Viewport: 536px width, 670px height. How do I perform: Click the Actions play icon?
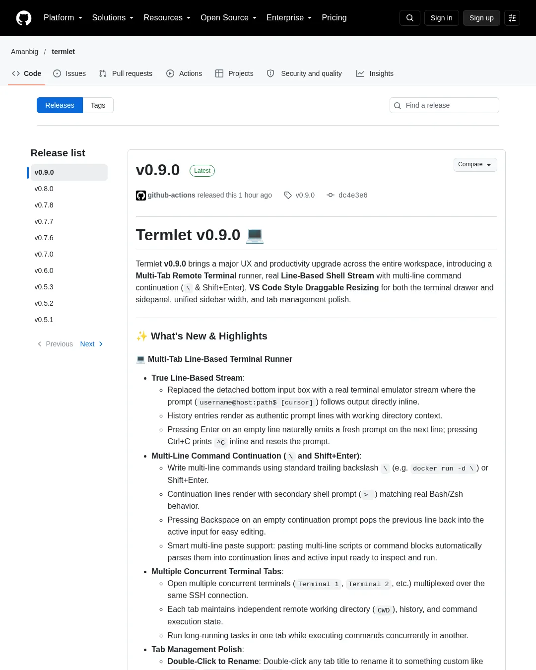coord(170,73)
